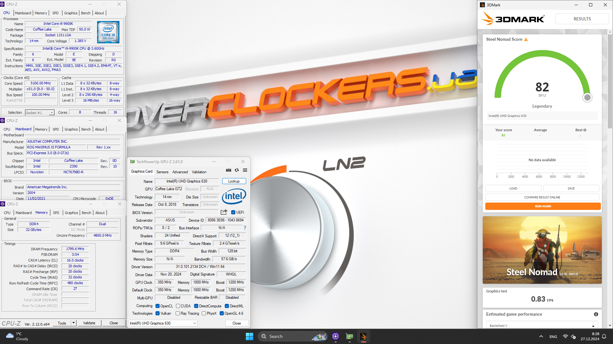Click the GPU-Z refresh icon
The width and height of the screenshot is (613, 344).
click(x=237, y=170)
